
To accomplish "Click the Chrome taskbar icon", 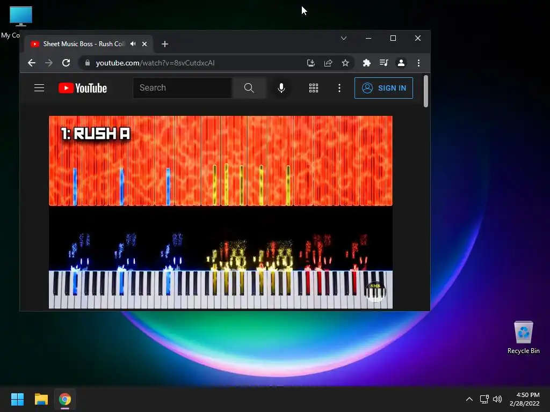I will (65, 399).
